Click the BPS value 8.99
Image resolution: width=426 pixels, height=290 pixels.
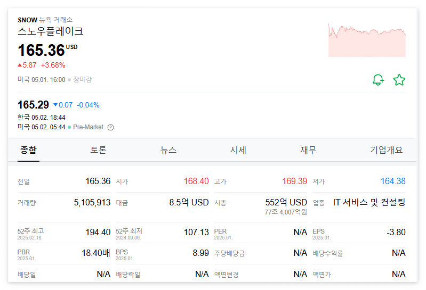(201, 253)
